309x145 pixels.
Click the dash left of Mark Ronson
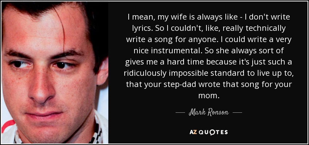tap(180, 113)
